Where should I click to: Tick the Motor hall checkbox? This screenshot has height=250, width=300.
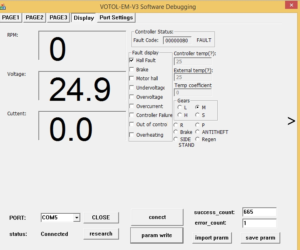pos(132,78)
